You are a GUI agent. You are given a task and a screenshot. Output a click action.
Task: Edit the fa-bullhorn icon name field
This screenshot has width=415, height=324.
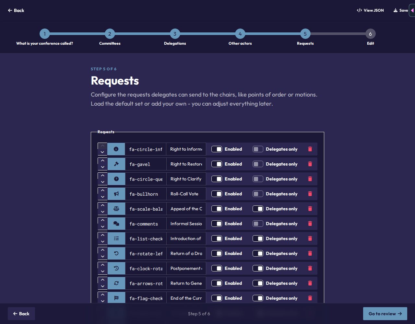tap(146, 194)
